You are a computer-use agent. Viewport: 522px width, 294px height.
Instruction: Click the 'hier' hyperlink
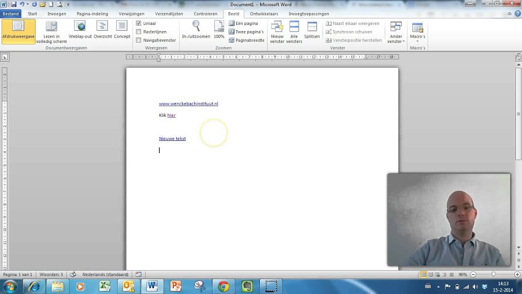tap(171, 115)
